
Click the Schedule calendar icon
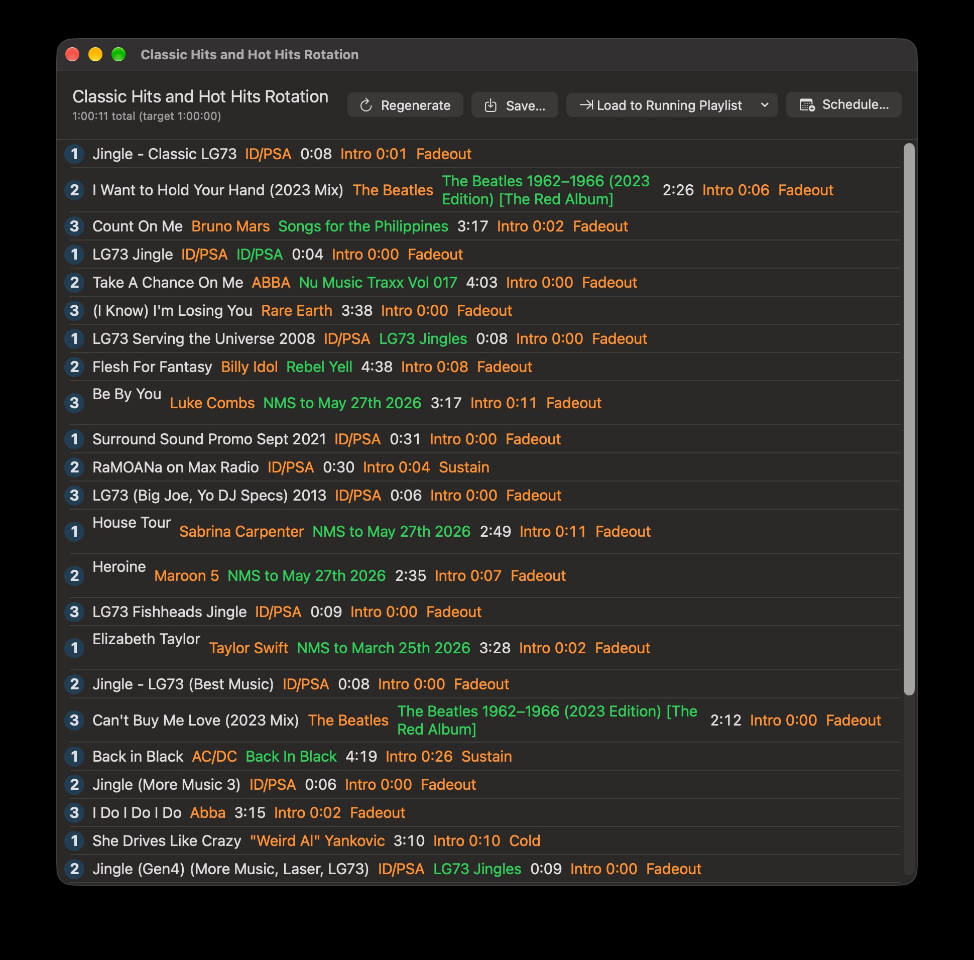tap(807, 105)
